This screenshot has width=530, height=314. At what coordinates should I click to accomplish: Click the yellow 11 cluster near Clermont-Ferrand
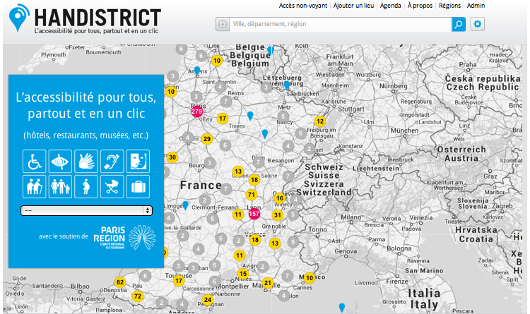coord(238,215)
